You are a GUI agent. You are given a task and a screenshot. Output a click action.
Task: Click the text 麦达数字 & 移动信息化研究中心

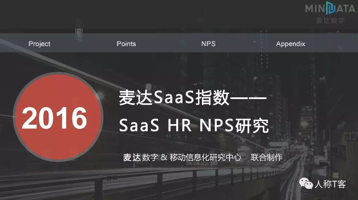pos(182,158)
